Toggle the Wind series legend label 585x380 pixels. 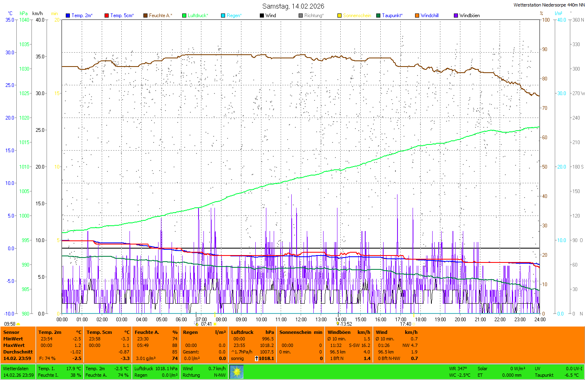coord(270,16)
